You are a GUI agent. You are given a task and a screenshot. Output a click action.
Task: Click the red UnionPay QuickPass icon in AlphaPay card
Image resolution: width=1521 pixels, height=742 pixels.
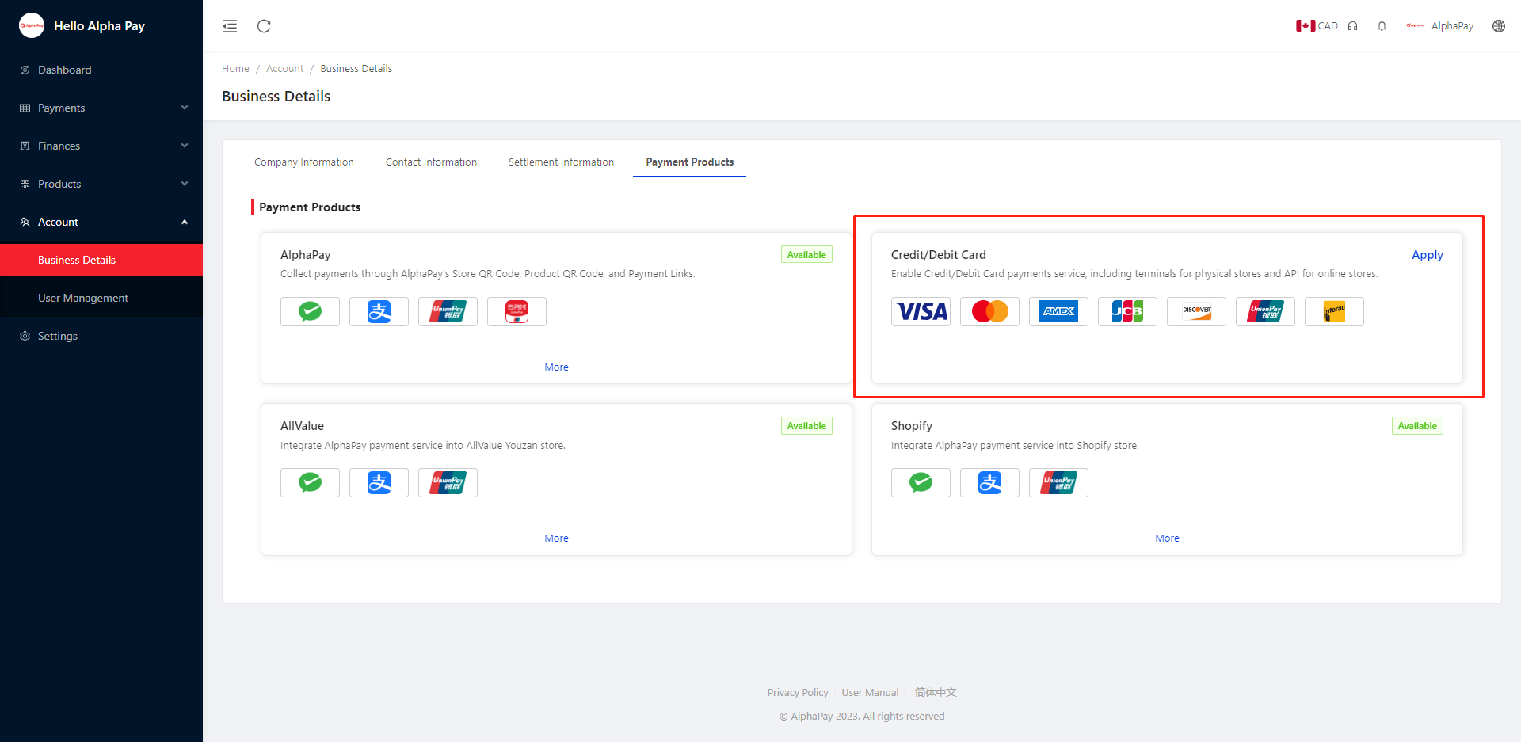click(x=517, y=311)
